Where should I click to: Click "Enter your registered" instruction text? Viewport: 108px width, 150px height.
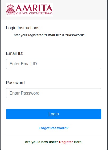coord(27,35)
